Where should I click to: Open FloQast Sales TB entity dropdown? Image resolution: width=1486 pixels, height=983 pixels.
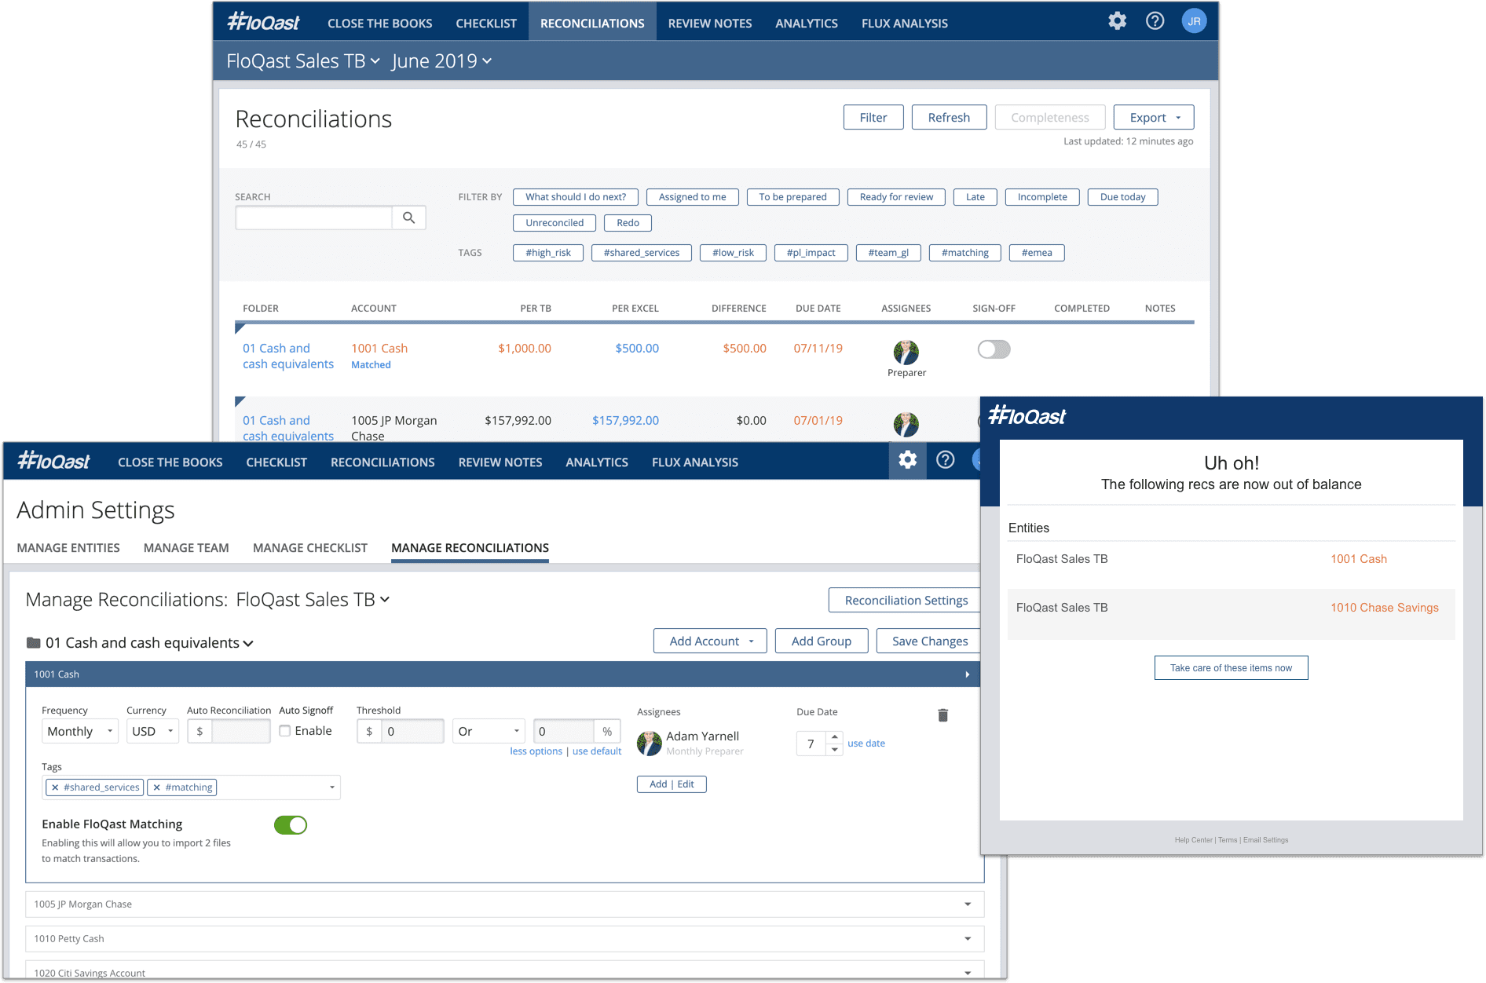coord(303,61)
